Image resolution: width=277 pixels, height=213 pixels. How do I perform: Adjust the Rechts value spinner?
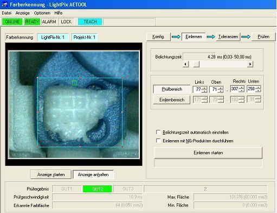pyautogui.click(x=242, y=89)
